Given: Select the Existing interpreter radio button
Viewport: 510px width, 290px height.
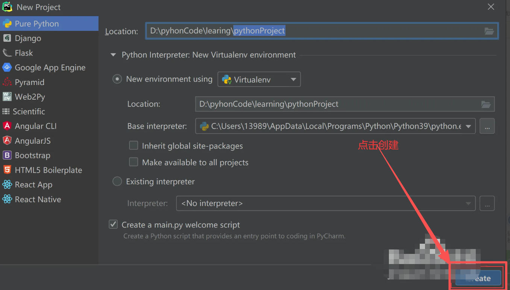Looking at the screenshot, I should (117, 181).
